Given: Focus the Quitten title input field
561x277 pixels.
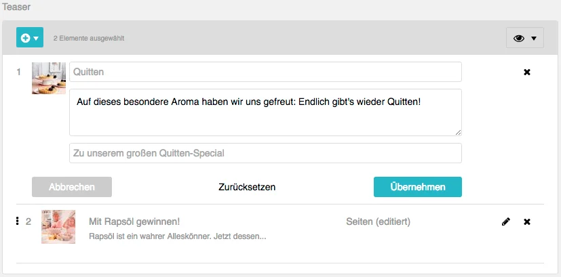Looking at the screenshot, I should (265, 72).
